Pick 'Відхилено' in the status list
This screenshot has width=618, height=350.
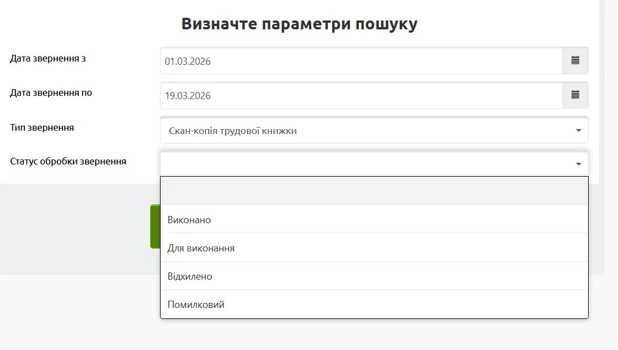pos(190,276)
